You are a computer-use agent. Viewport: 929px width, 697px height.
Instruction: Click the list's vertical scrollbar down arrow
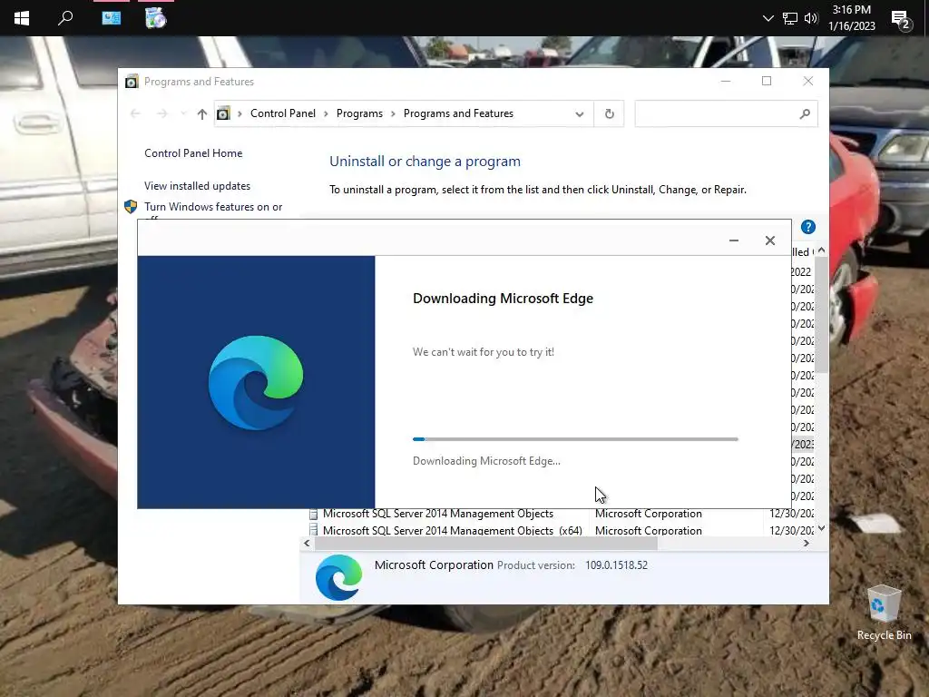tap(821, 529)
